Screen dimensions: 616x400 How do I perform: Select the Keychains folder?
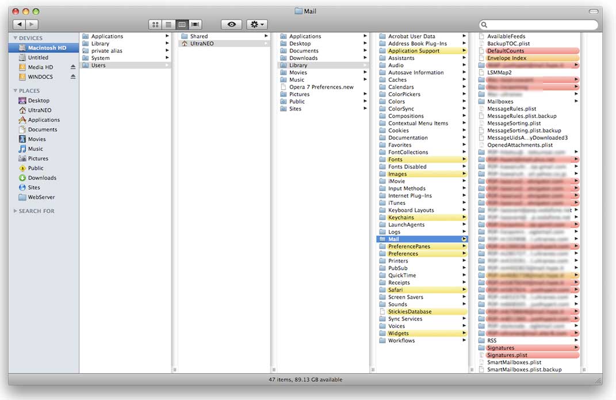422,218
